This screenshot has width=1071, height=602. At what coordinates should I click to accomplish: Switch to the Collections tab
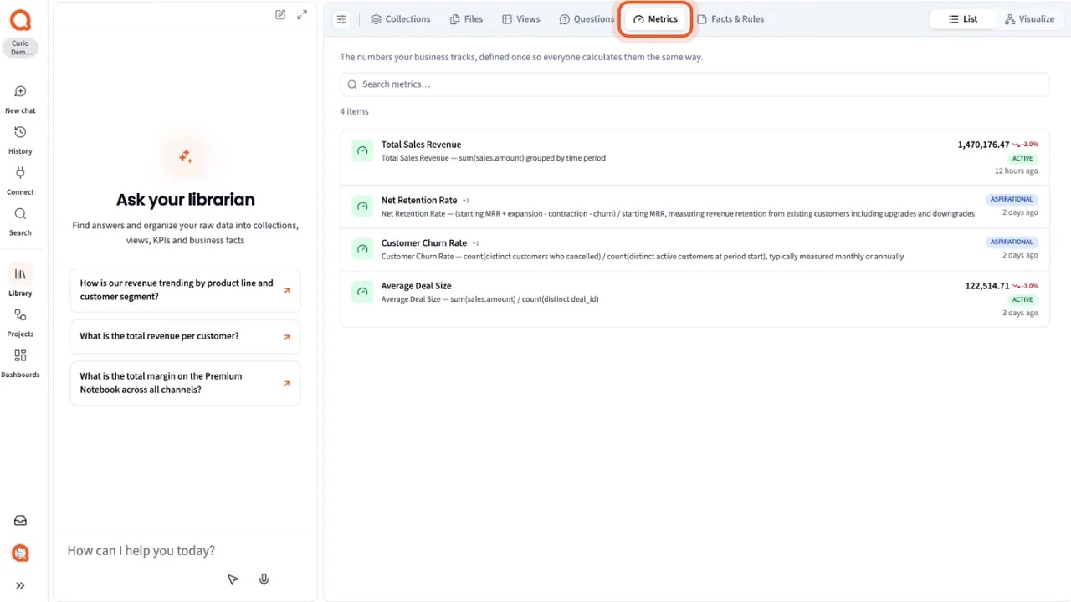coord(401,19)
